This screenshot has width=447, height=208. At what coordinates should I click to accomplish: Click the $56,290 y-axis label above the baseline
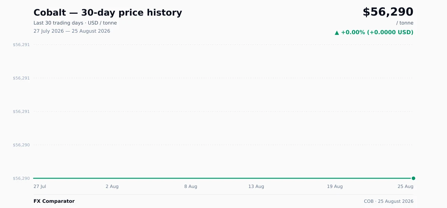click(21, 145)
